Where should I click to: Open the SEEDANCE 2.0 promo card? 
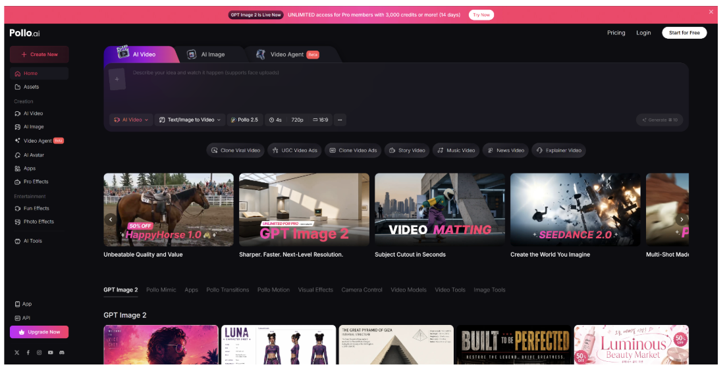click(576, 210)
